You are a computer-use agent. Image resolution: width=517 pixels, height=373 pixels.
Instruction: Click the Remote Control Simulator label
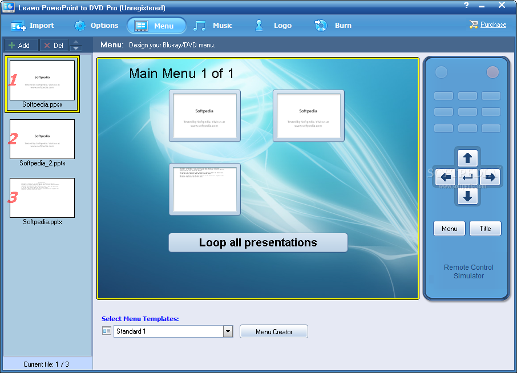point(468,271)
